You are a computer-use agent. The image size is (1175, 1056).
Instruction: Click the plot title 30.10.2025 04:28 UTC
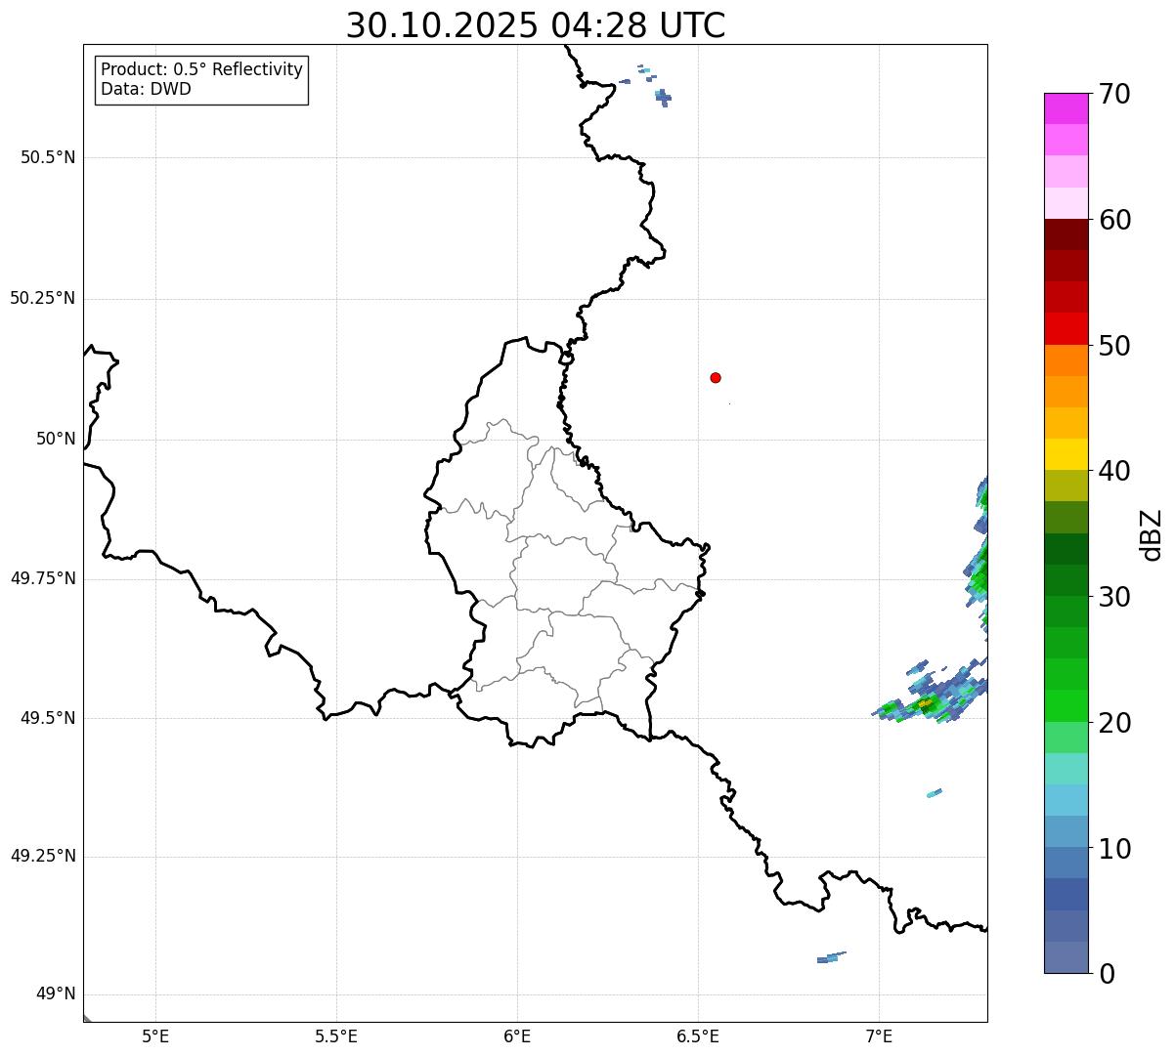pos(536,24)
